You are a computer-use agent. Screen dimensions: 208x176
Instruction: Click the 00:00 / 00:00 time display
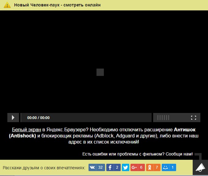tap(38, 118)
